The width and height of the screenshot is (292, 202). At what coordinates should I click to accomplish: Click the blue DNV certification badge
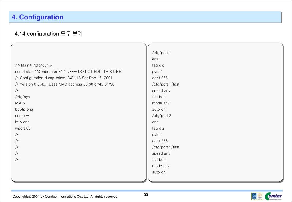[254, 196]
